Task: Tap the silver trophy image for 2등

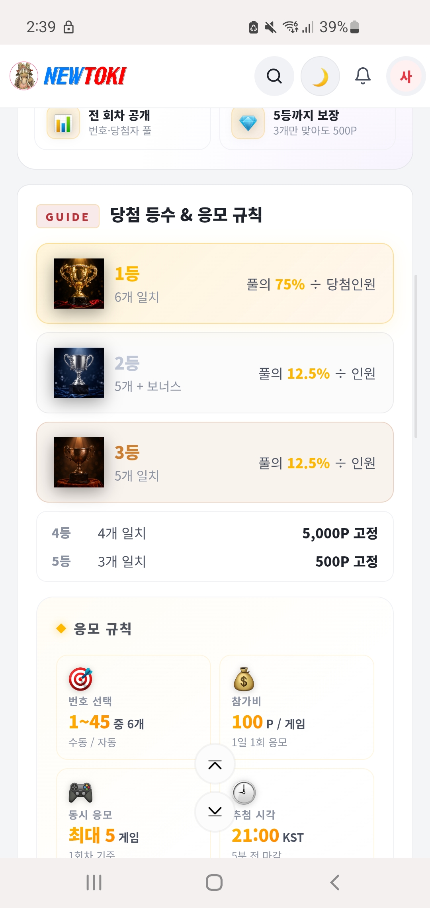Action: 79,373
